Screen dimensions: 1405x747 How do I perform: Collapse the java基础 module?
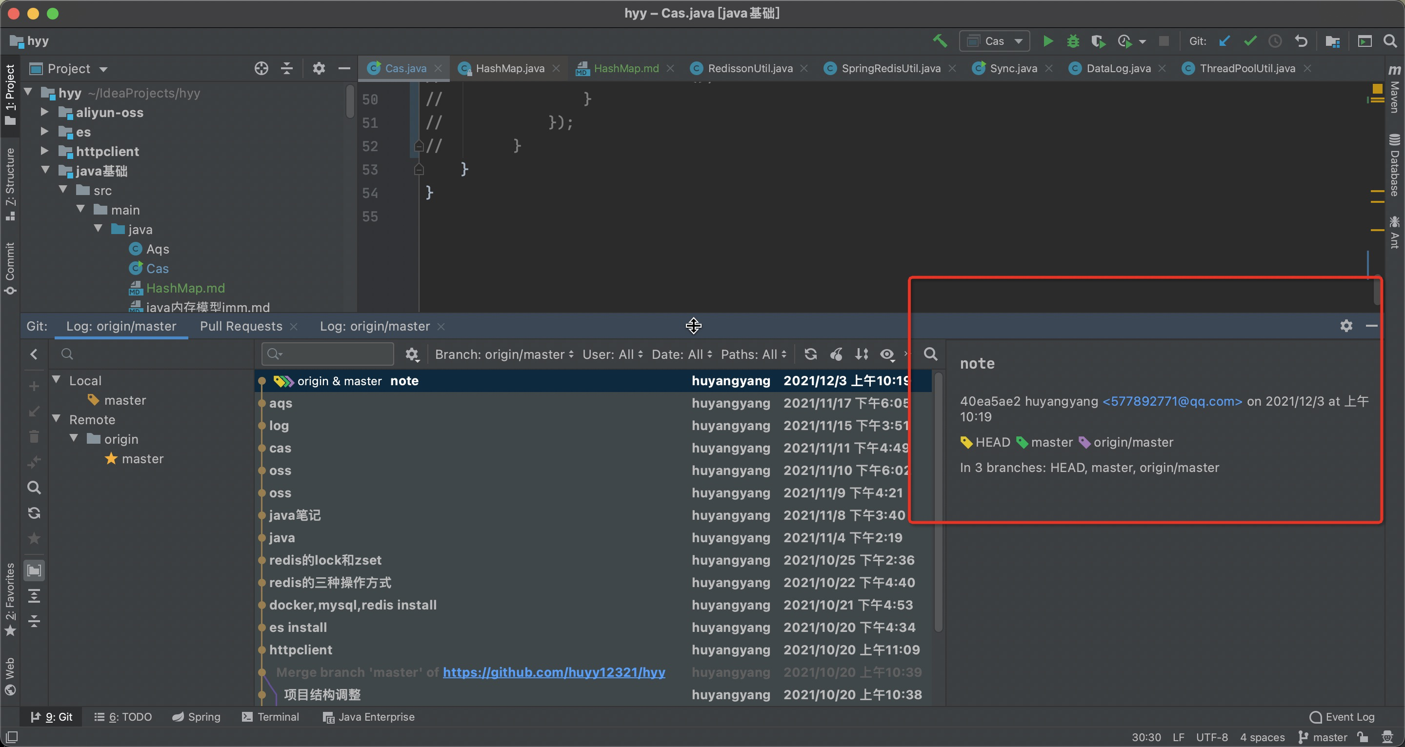(45, 171)
